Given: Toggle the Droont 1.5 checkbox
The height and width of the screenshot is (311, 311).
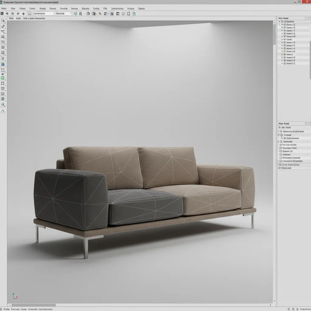Looking at the screenshot, I should [x=281, y=151].
